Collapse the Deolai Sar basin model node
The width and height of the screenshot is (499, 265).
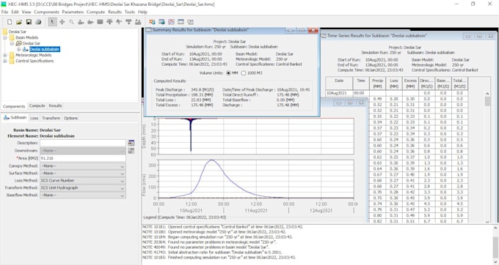click(12, 43)
